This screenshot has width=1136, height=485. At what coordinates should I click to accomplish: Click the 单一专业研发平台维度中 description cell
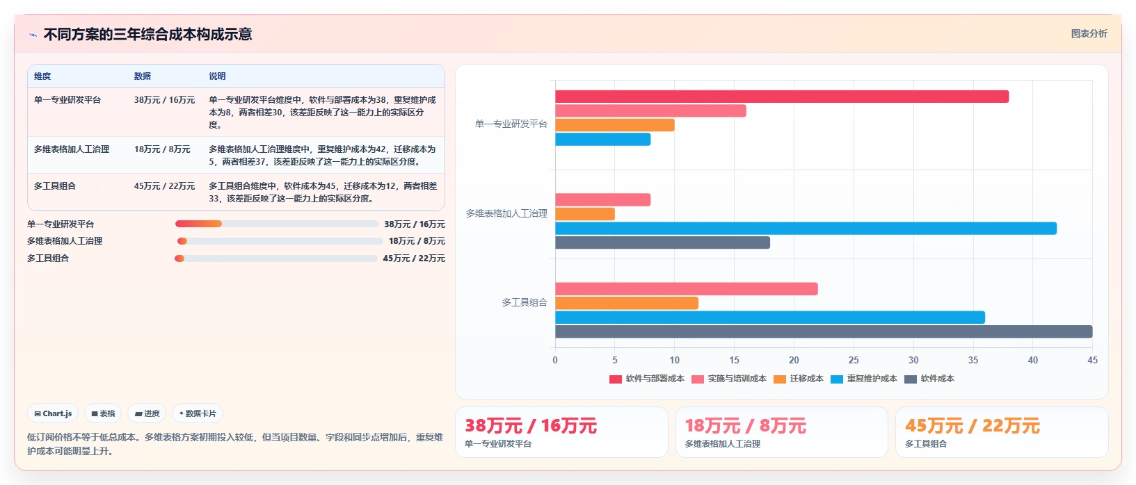tap(323, 113)
